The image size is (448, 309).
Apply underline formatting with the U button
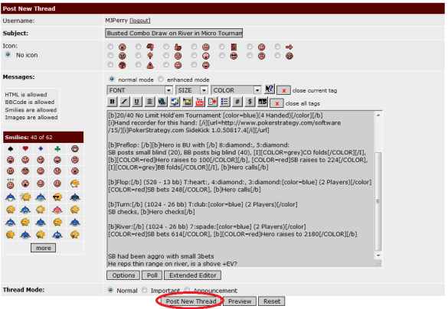(x=137, y=102)
